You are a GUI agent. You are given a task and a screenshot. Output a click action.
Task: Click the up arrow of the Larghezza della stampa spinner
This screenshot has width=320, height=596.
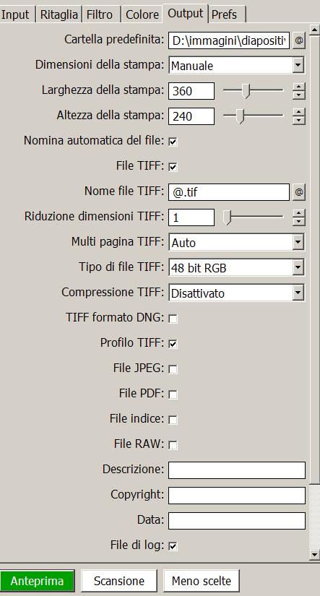pyautogui.click(x=299, y=87)
